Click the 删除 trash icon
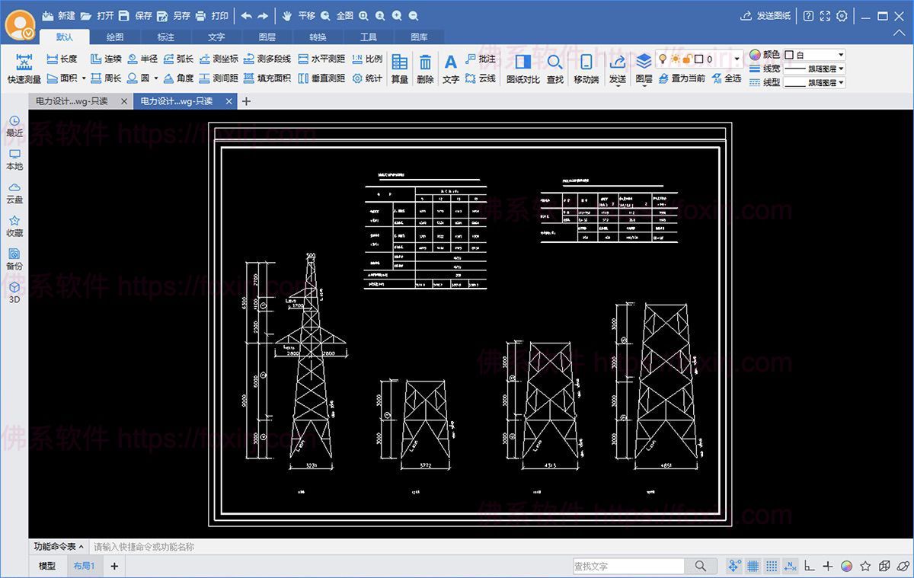 point(425,69)
